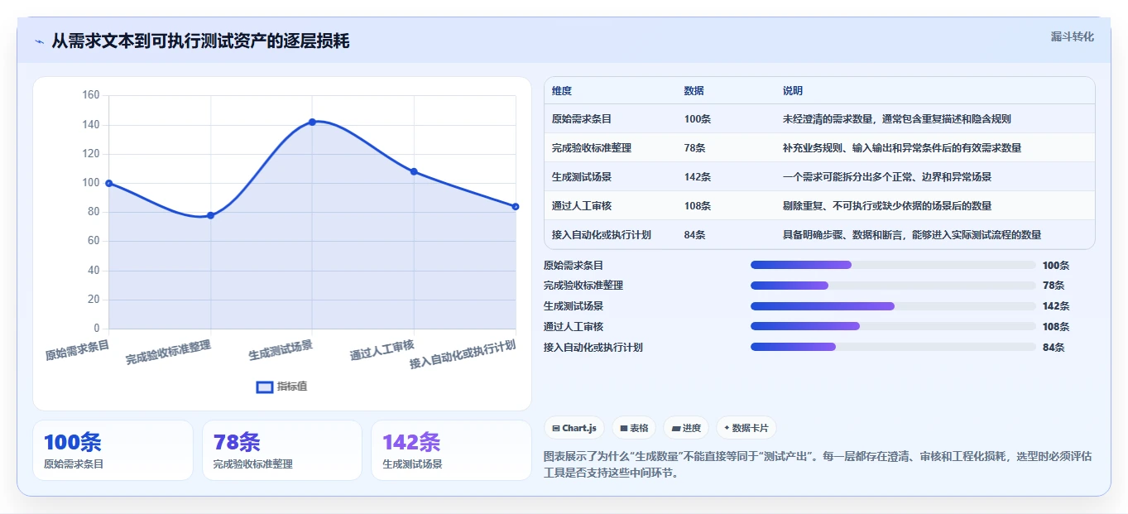Select the 生成测试场景 table row cell
The image size is (1128, 514).
point(582,176)
